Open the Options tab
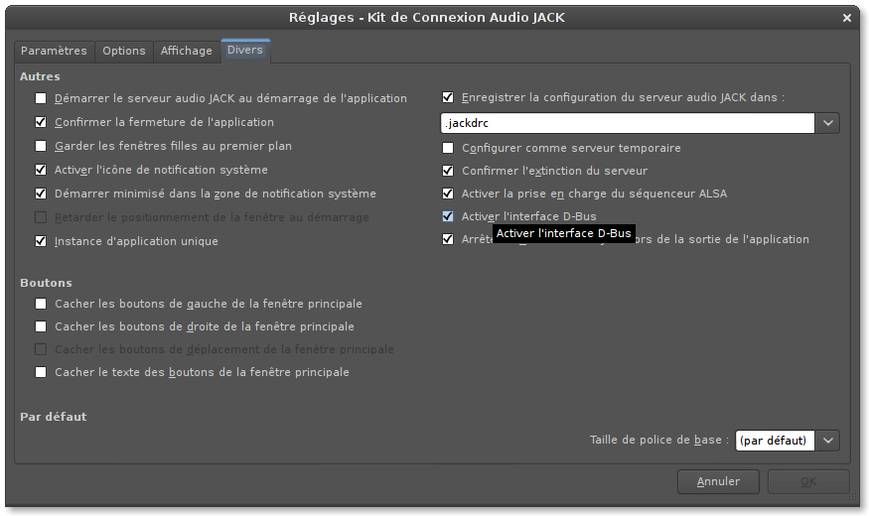The height and width of the screenshot is (516, 869). point(123,51)
